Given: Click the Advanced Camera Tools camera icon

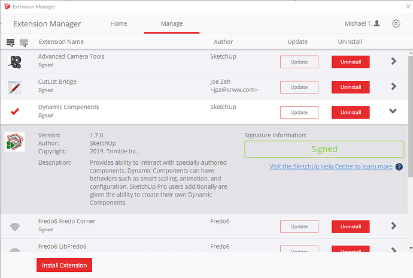Looking at the screenshot, I should (x=15, y=62).
